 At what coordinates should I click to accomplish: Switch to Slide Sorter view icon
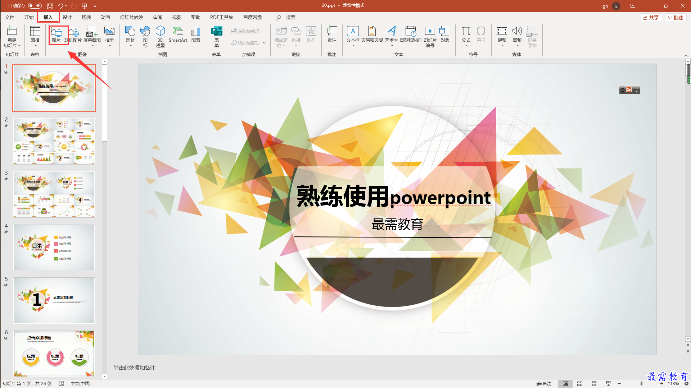click(580, 384)
